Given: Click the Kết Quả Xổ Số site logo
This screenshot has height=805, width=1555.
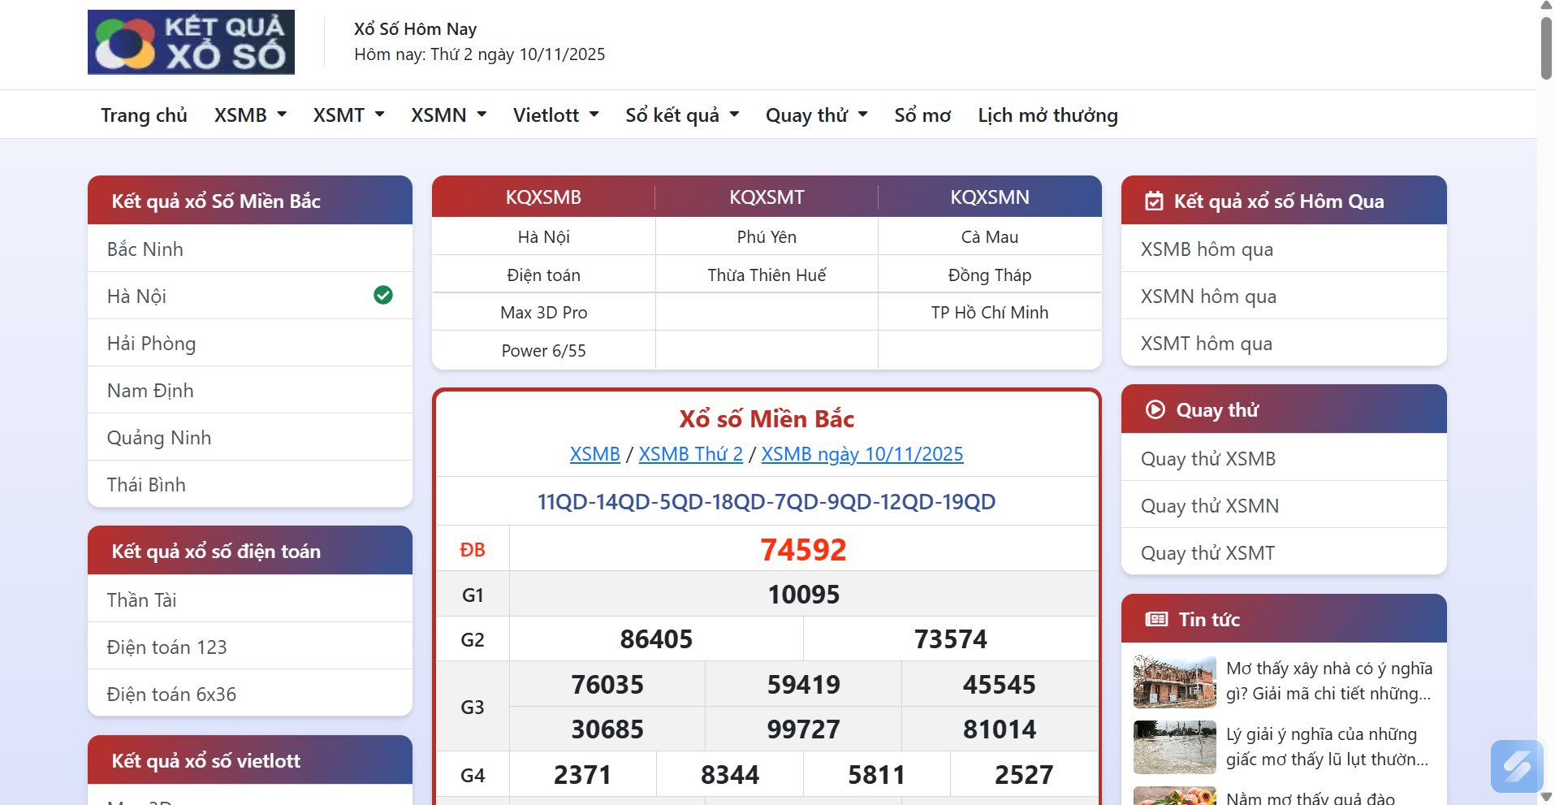Looking at the screenshot, I should point(191,42).
